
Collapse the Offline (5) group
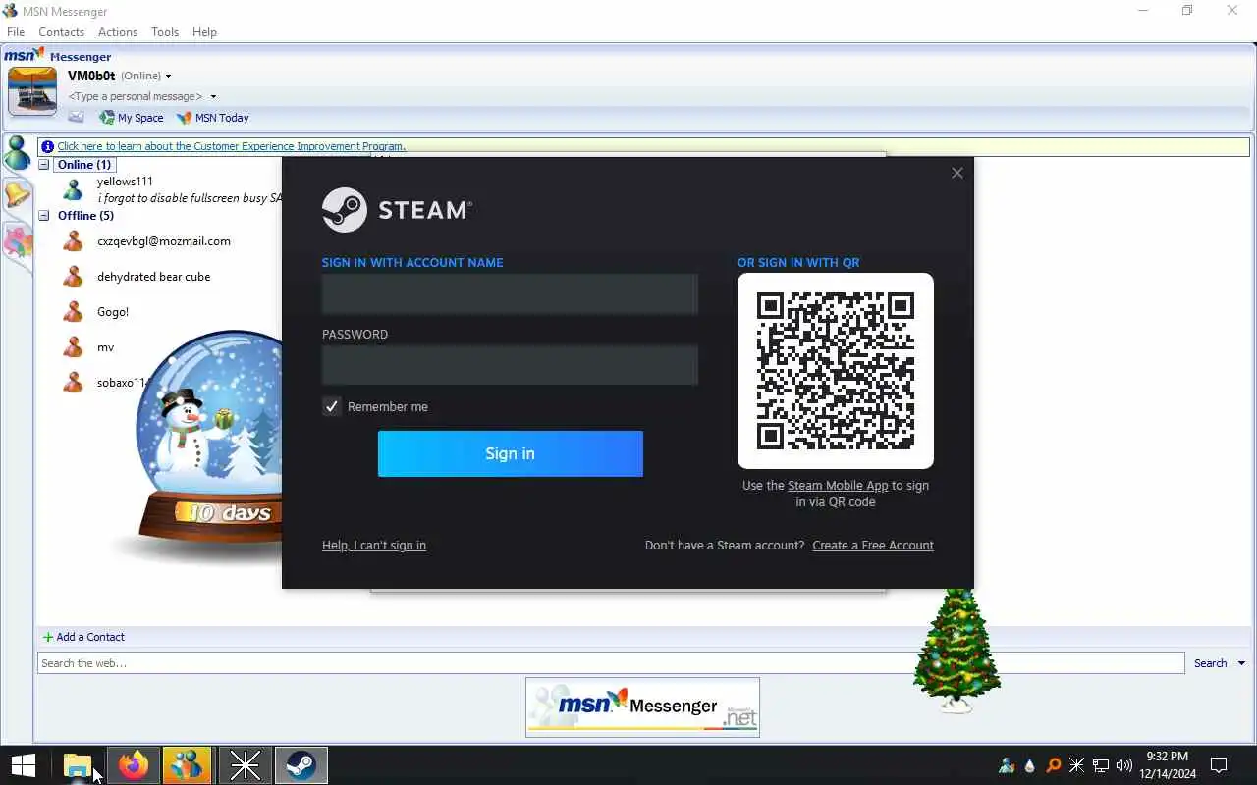pos(44,216)
